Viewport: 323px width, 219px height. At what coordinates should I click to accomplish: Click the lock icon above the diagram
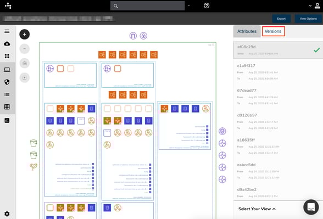point(143,36)
